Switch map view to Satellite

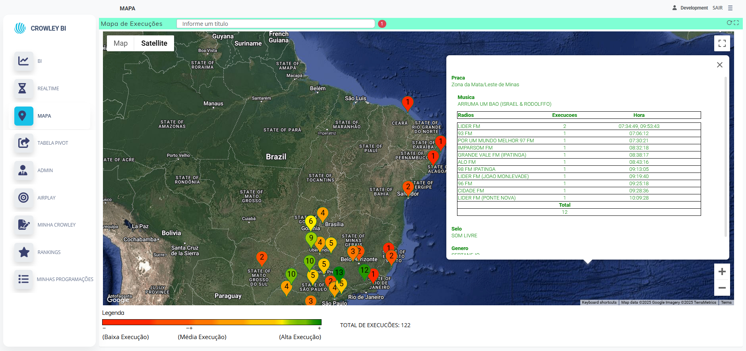[154, 43]
